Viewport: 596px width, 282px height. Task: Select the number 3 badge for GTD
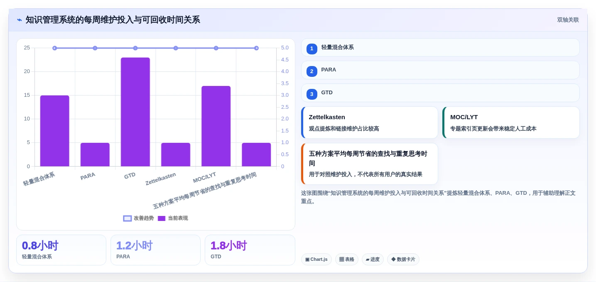[x=312, y=94]
